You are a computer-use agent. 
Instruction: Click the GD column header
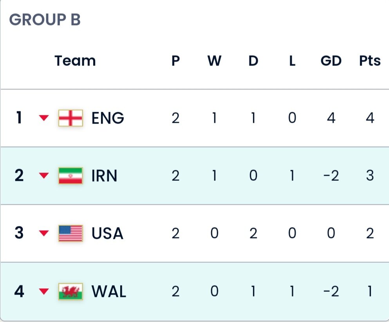click(x=331, y=61)
